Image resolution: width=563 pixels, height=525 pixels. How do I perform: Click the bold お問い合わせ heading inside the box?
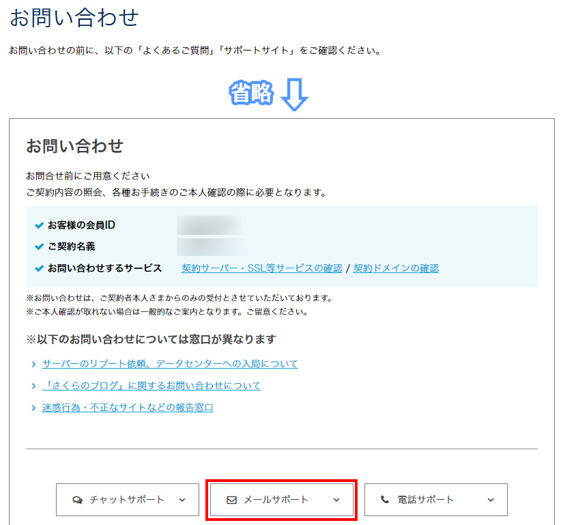coord(74,146)
